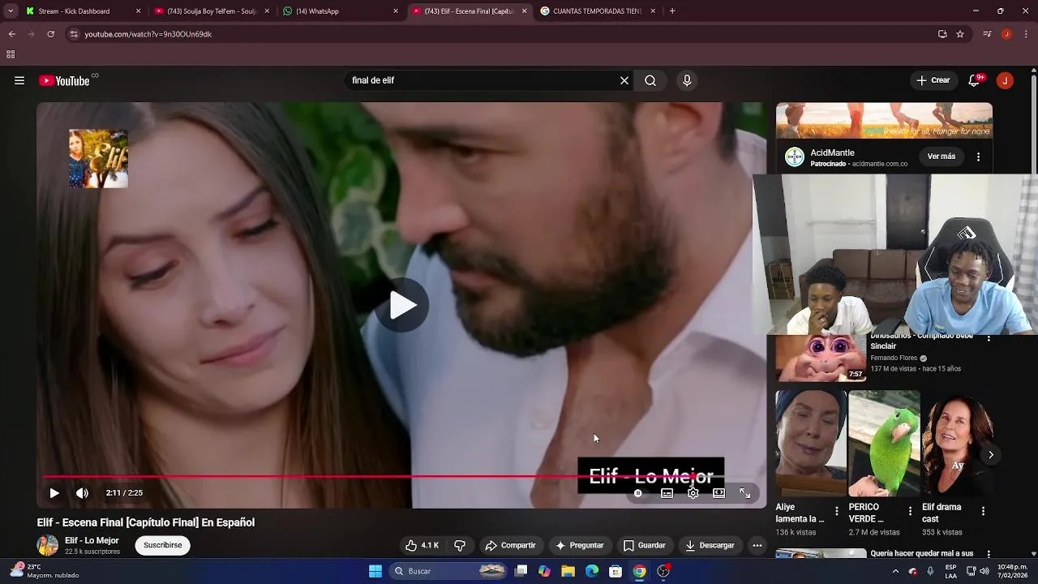The height and width of the screenshot is (584, 1038).
Task: Open the PERICO VERDE short thumbnail
Action: (x=884, y=444)
